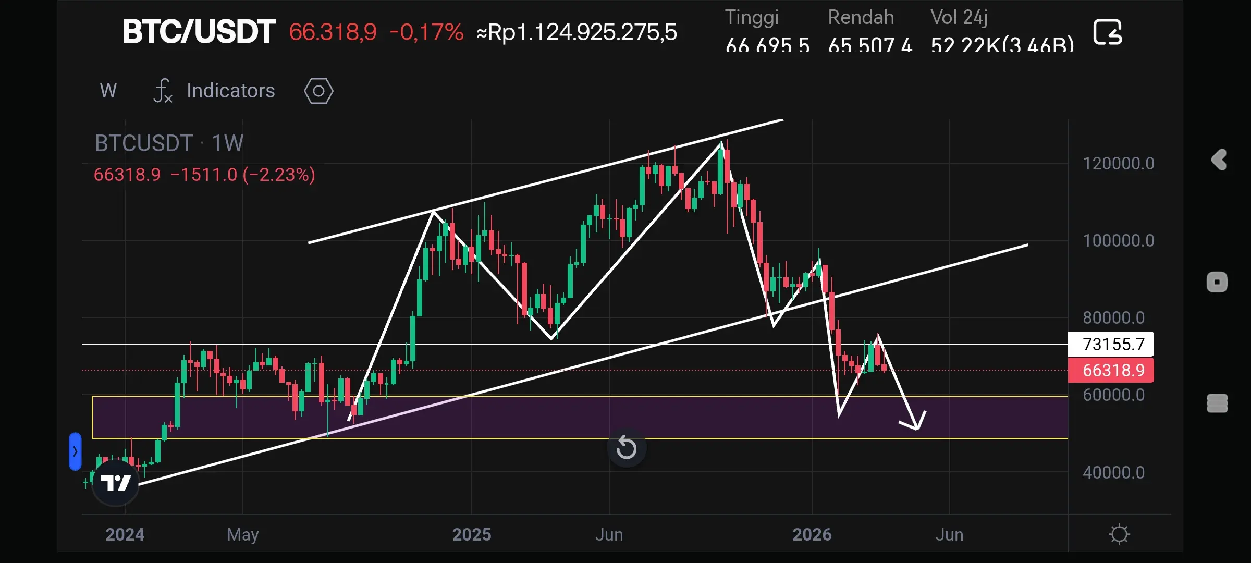Click the 2025 time axis label
The width and height of the screenshot is (1251, 563).
(x=471, y=534)
